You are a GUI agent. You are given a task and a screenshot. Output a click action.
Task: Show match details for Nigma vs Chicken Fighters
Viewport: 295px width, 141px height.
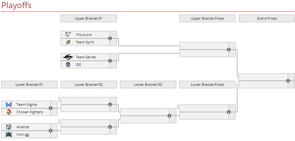pos(51,108)
